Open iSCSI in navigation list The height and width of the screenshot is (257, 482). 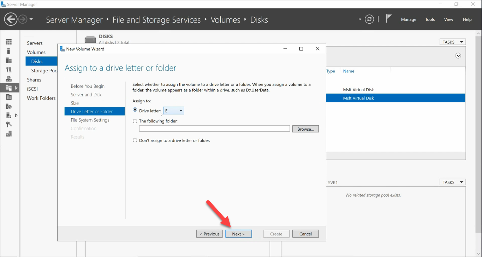(x=32, y=89)
